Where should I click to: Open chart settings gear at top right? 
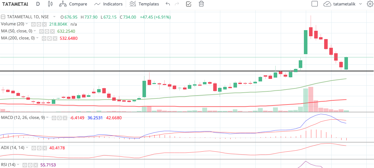click(369, 4)
